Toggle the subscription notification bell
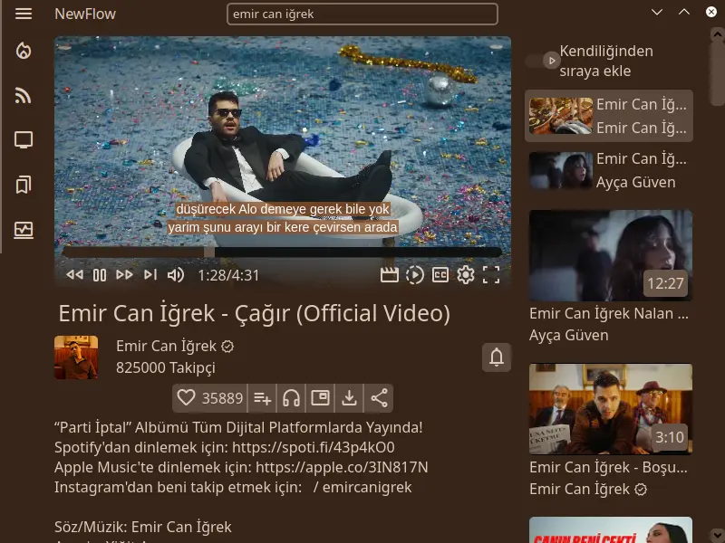Image resolution: width=725 pixels, height=543 pixels. click(x=497, y=357)
